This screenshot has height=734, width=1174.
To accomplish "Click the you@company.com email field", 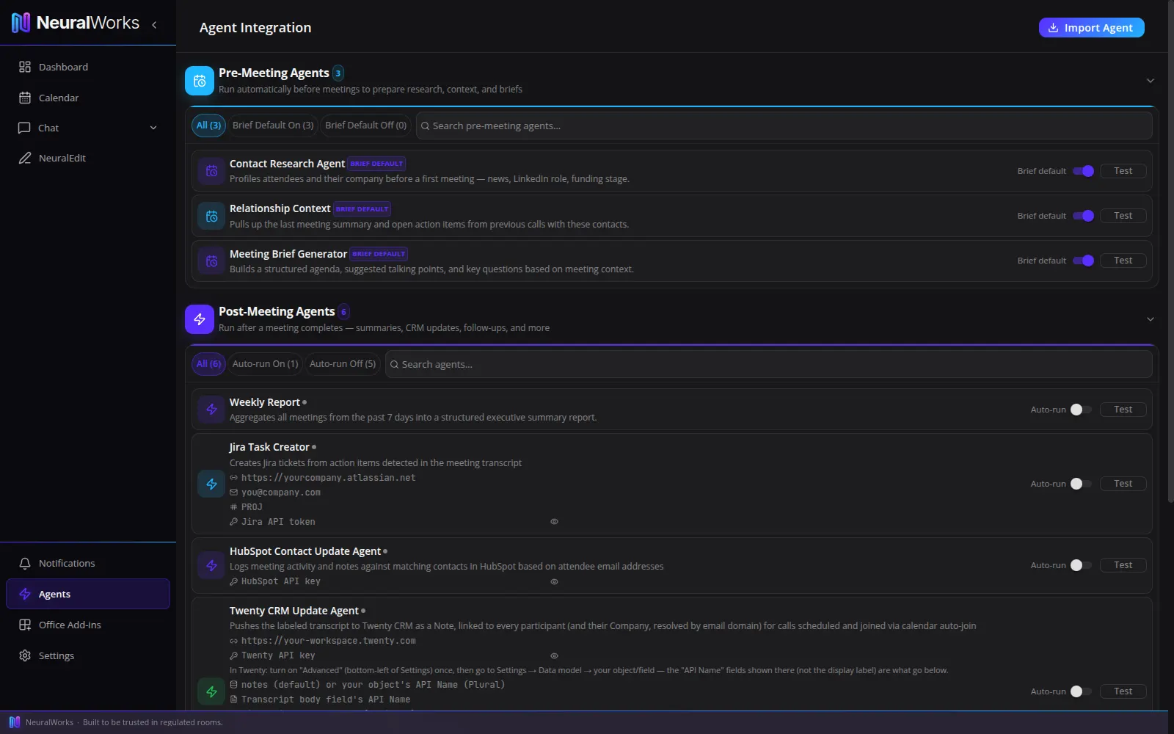I will (395, 493).
